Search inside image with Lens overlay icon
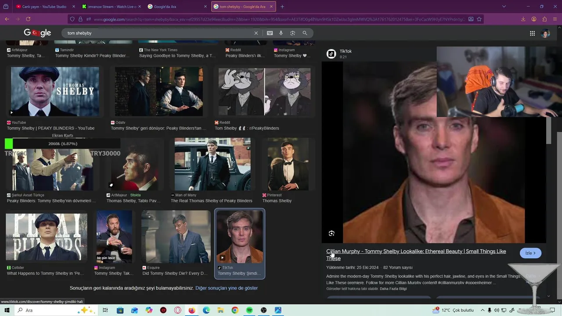Screen dimensions: 562x316 pos(331,233)
